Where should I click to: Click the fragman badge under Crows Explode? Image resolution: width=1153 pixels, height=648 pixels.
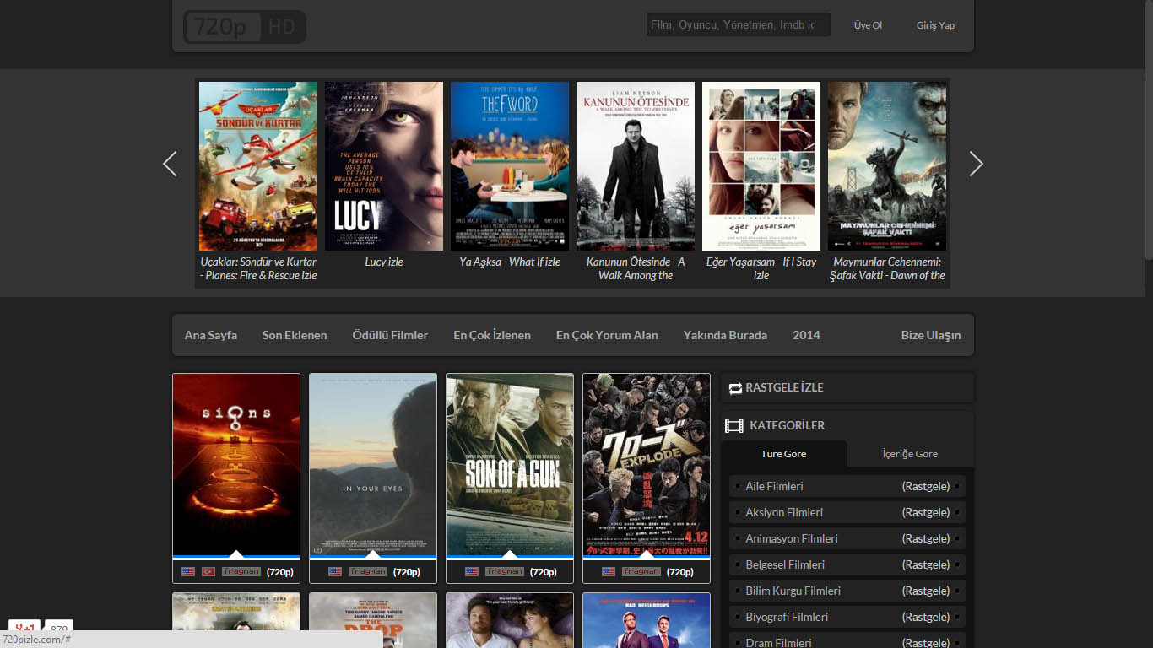coord(641,571)
